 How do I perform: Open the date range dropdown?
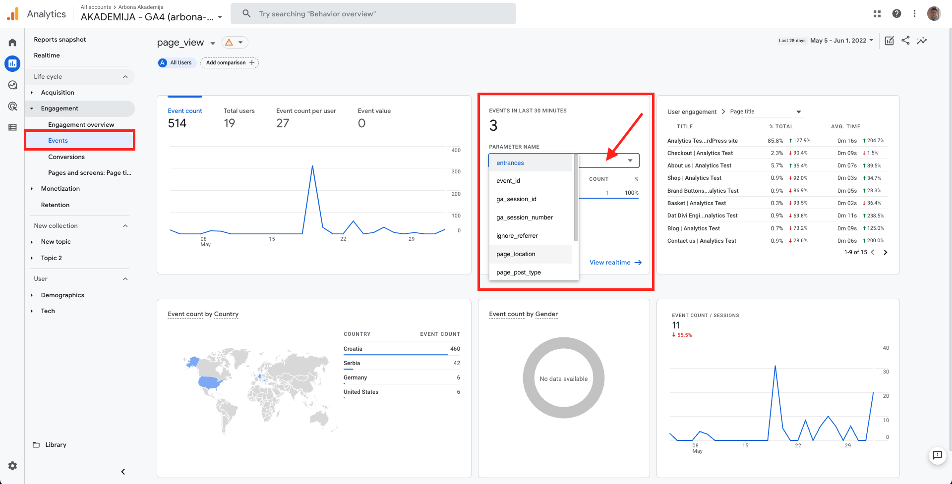coord(841,41)
